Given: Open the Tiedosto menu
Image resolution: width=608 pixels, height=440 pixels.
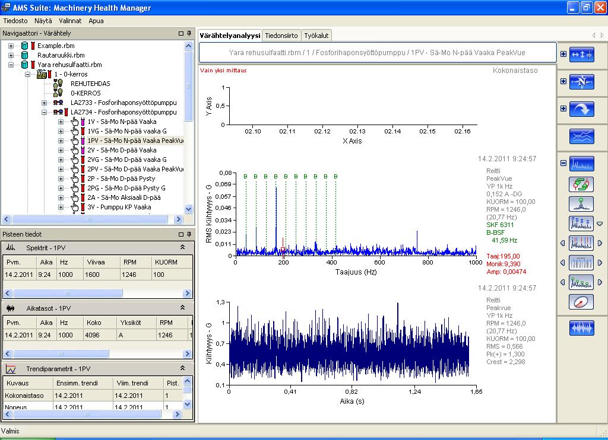Looking at the screenshot, I should (15, 21).
